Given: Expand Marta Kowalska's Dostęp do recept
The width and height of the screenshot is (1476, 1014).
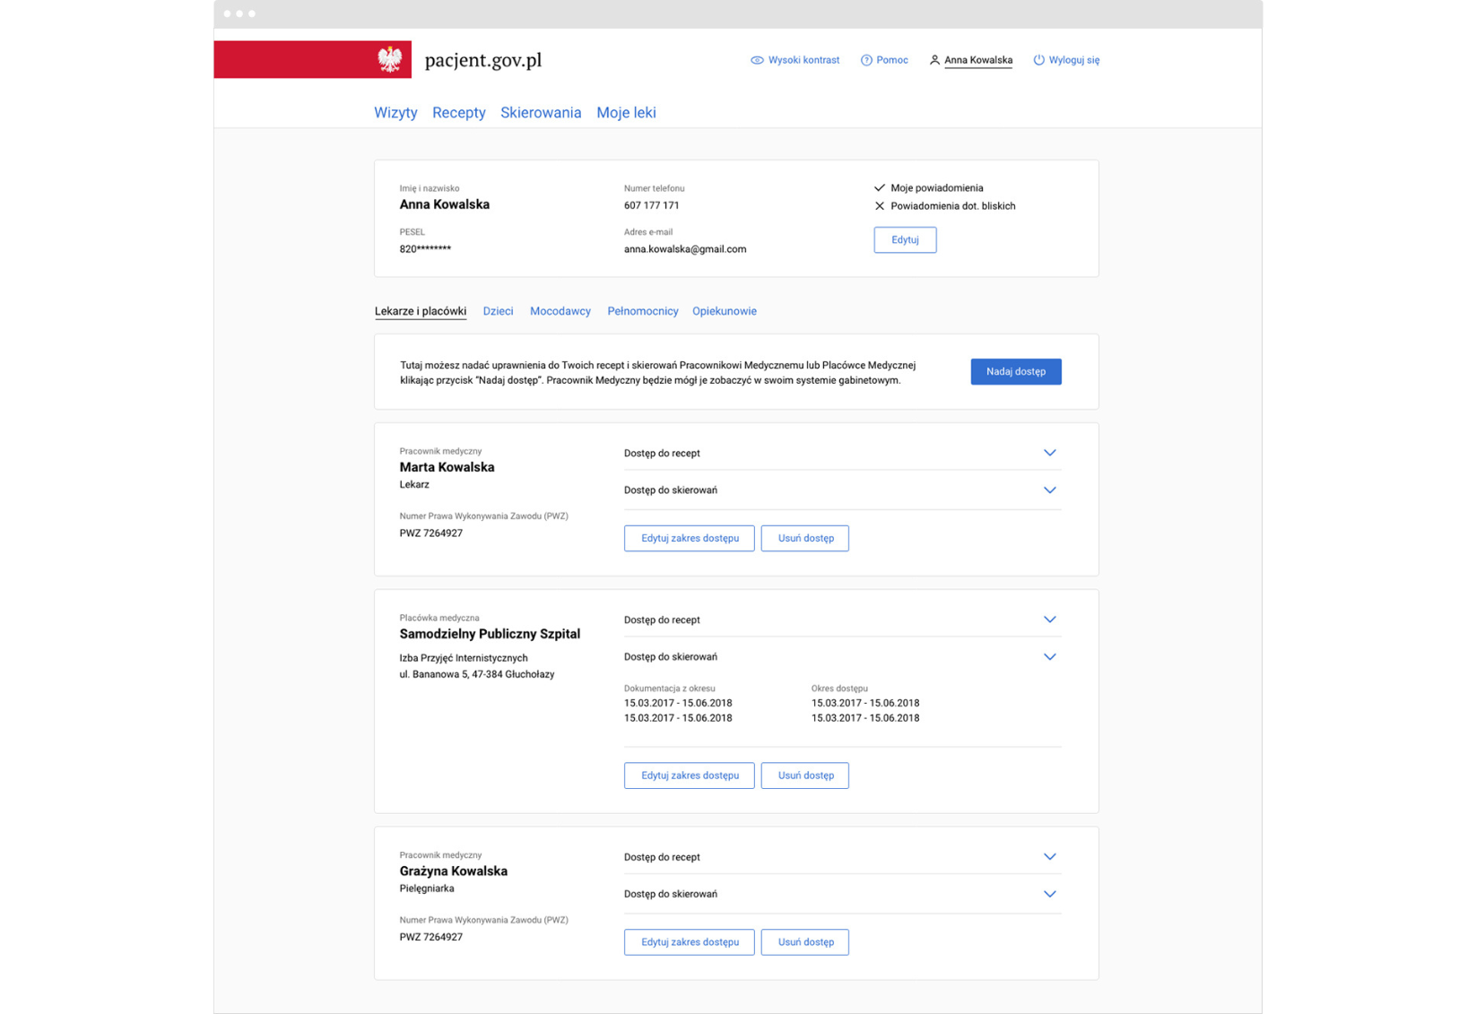Looking at the screenshot, I should coord(1049,453).
